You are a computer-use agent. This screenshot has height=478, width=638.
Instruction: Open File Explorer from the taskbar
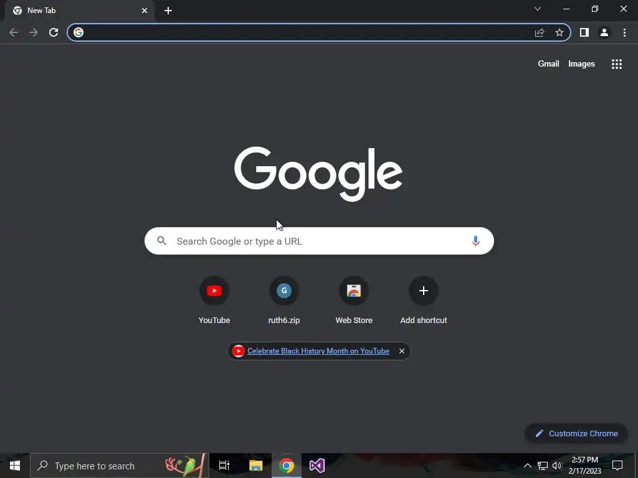pyautogui.click(x=256, y=466)
